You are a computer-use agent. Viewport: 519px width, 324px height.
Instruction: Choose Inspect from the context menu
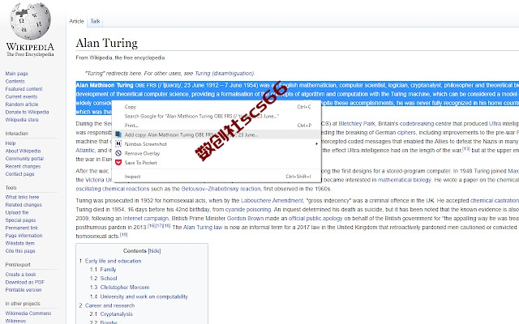pos(217,177)
